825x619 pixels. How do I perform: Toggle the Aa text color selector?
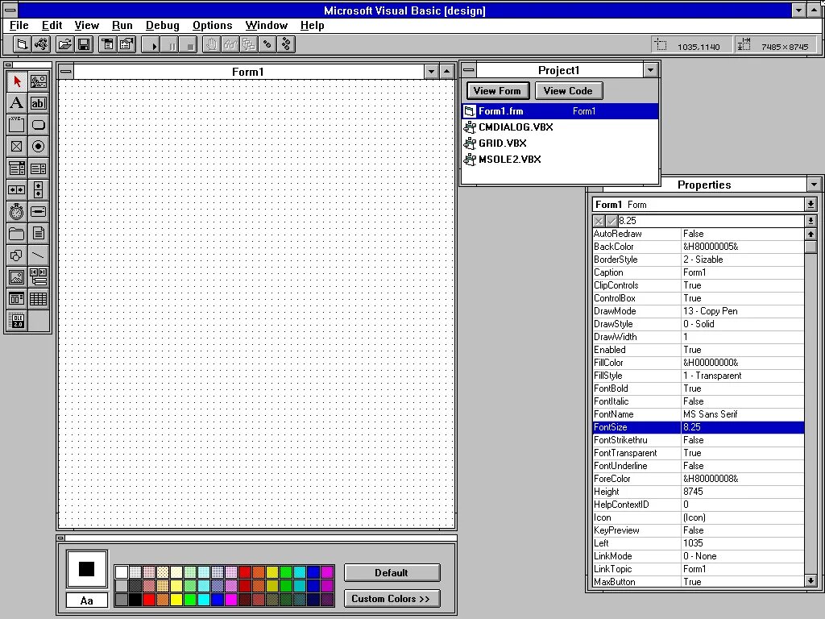[x=87, y=600]
